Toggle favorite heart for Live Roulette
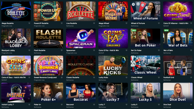Screen dimensions: 194x109 pyautogui.click(x=94, y=23)
